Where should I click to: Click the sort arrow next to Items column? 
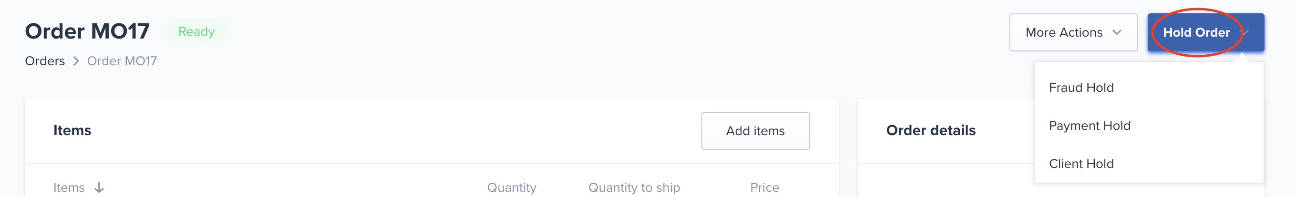pyautogui.click(x=100, y=187)
